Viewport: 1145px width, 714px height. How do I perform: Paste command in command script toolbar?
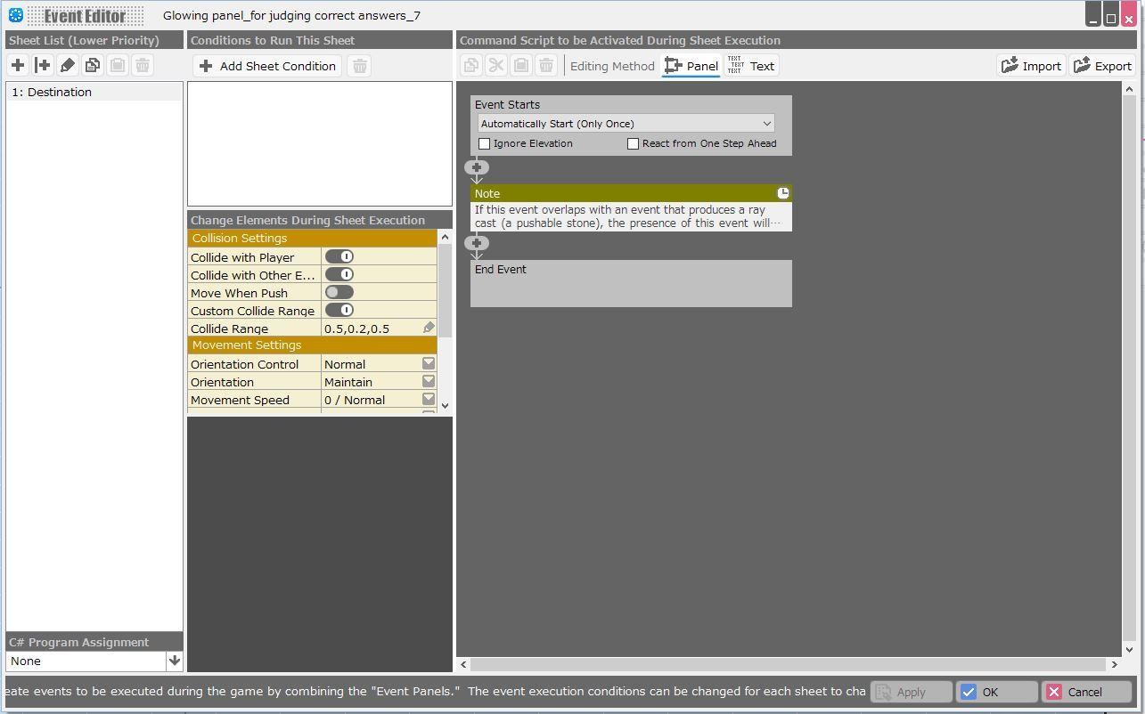point(521,65)
